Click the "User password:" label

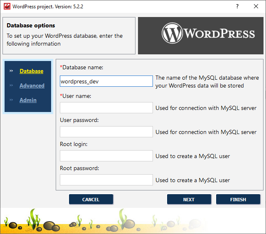(79, 120)
